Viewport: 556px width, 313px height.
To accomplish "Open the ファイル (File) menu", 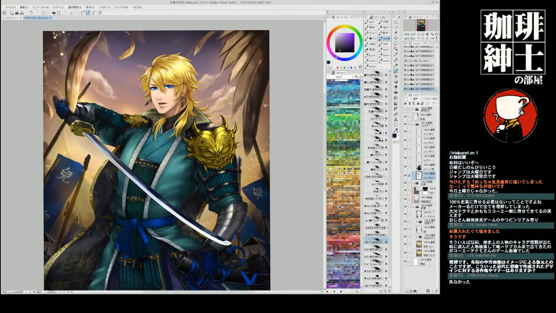I will point(10,7).
